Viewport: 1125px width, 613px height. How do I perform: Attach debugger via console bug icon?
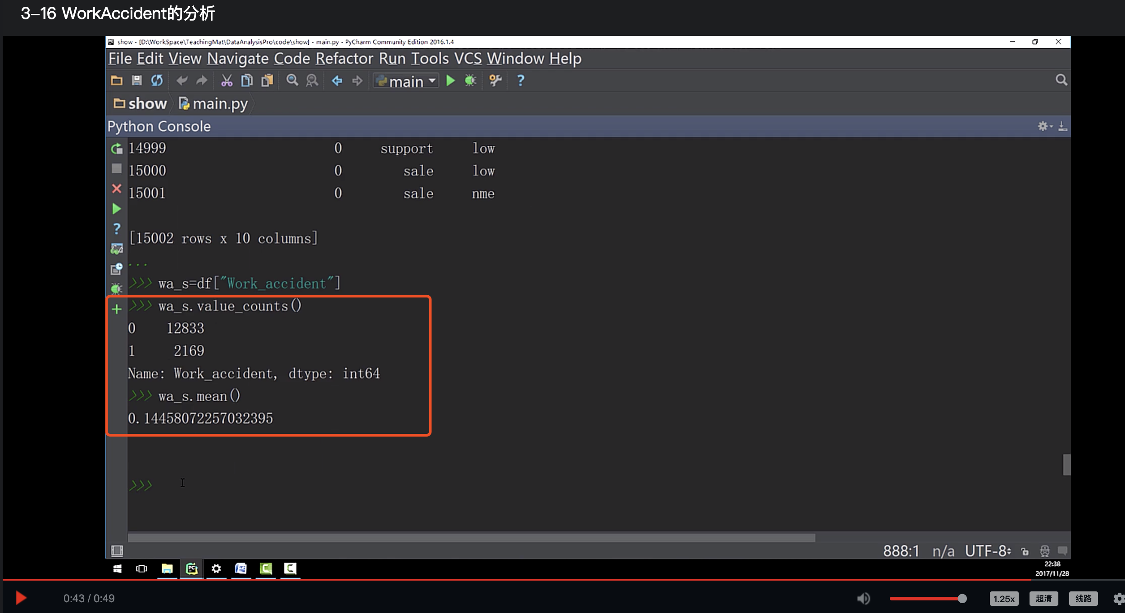point(117,288)
